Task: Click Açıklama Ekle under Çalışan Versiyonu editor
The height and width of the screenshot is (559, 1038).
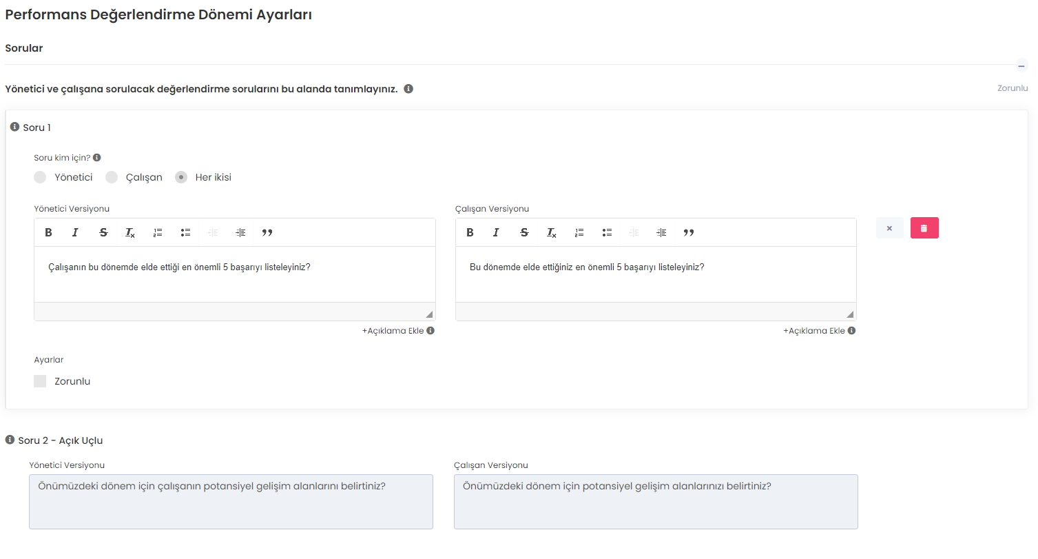Action: point(814,331)
